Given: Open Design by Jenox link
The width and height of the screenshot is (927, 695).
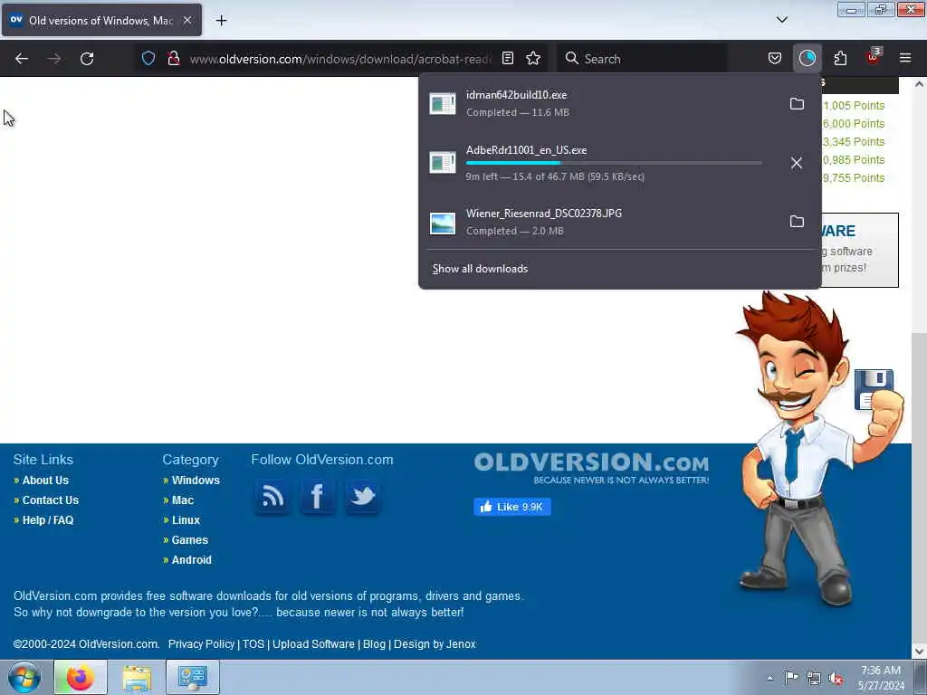Looking at the screenshot, I should (x=435, y=644).
